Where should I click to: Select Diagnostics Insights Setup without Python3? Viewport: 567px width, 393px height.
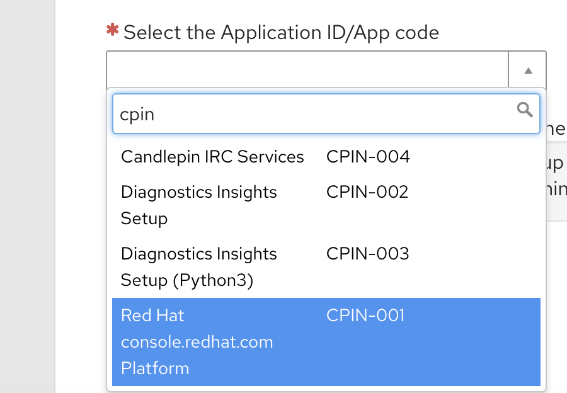199,205
